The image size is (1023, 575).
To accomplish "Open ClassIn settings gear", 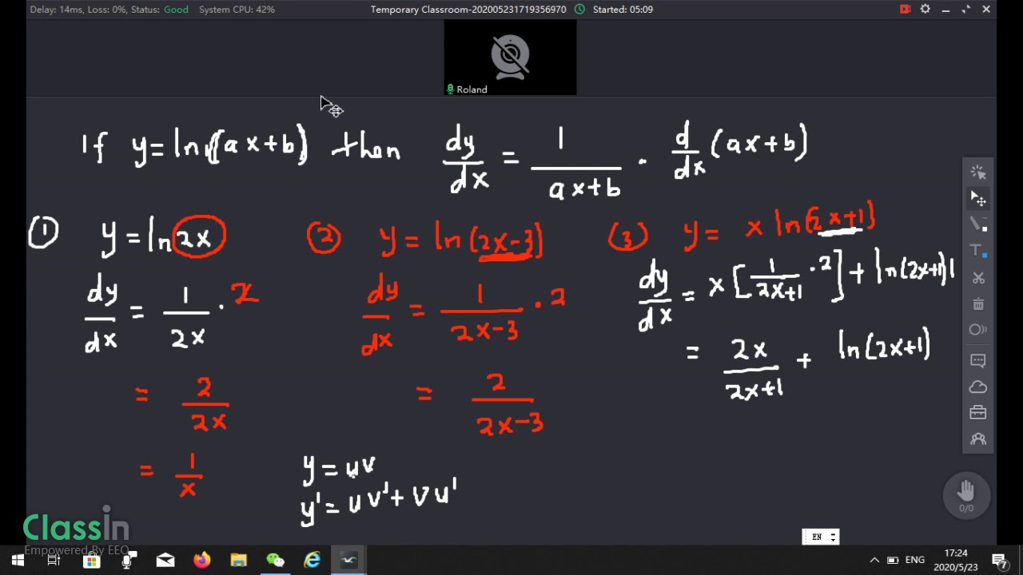I will coord(925,9).
